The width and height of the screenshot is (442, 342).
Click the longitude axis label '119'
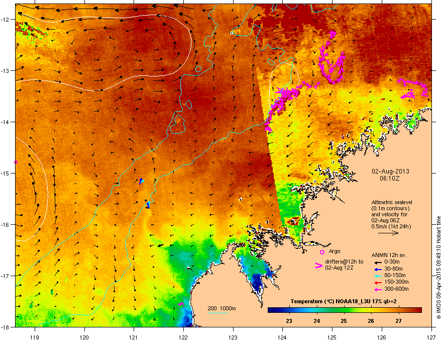coord(35,337)
